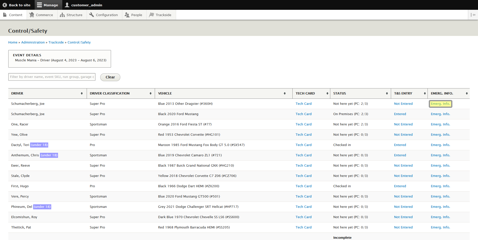478x240 pixels.
Task: Go to Home breadcrumb link
Action: pos(13,42)
